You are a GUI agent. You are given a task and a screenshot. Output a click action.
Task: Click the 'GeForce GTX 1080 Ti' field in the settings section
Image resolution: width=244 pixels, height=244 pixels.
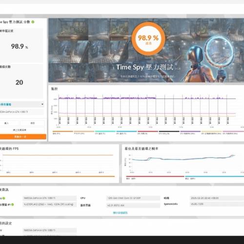(49, 230)
